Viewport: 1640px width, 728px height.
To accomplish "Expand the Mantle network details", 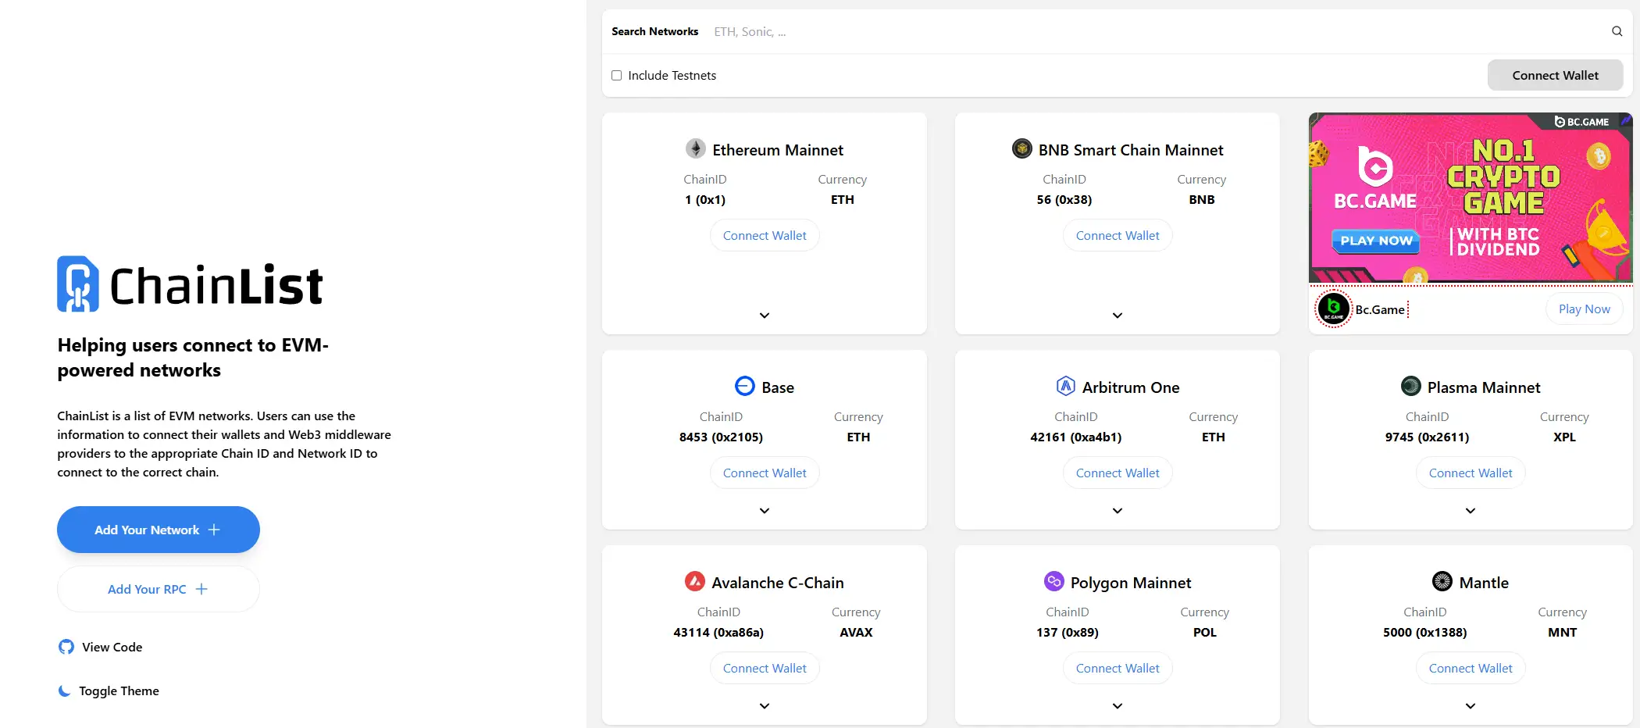I will point(1470,705).
